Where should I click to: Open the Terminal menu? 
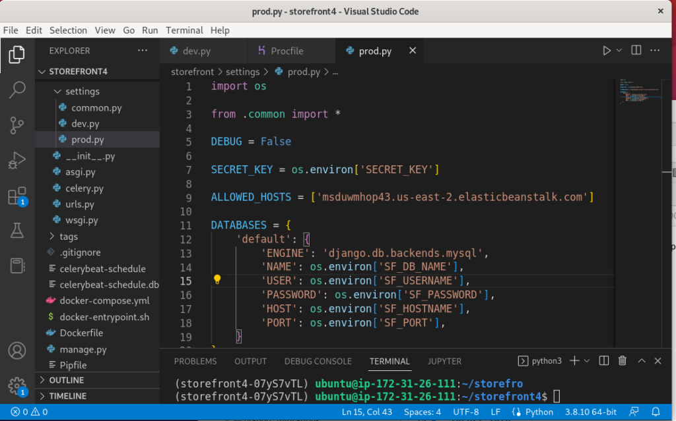[185, 30]
